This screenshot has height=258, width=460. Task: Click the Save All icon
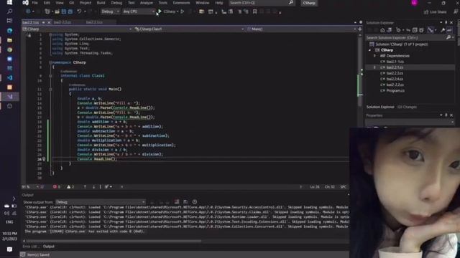(70, 11)
